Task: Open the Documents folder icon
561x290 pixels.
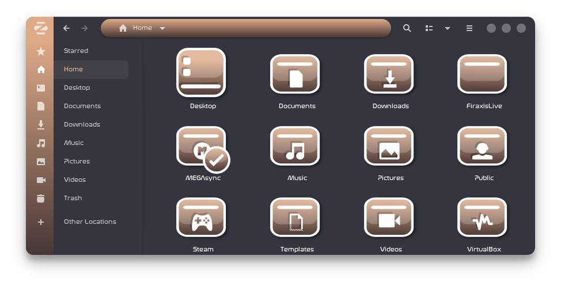Action: [295, 74]
